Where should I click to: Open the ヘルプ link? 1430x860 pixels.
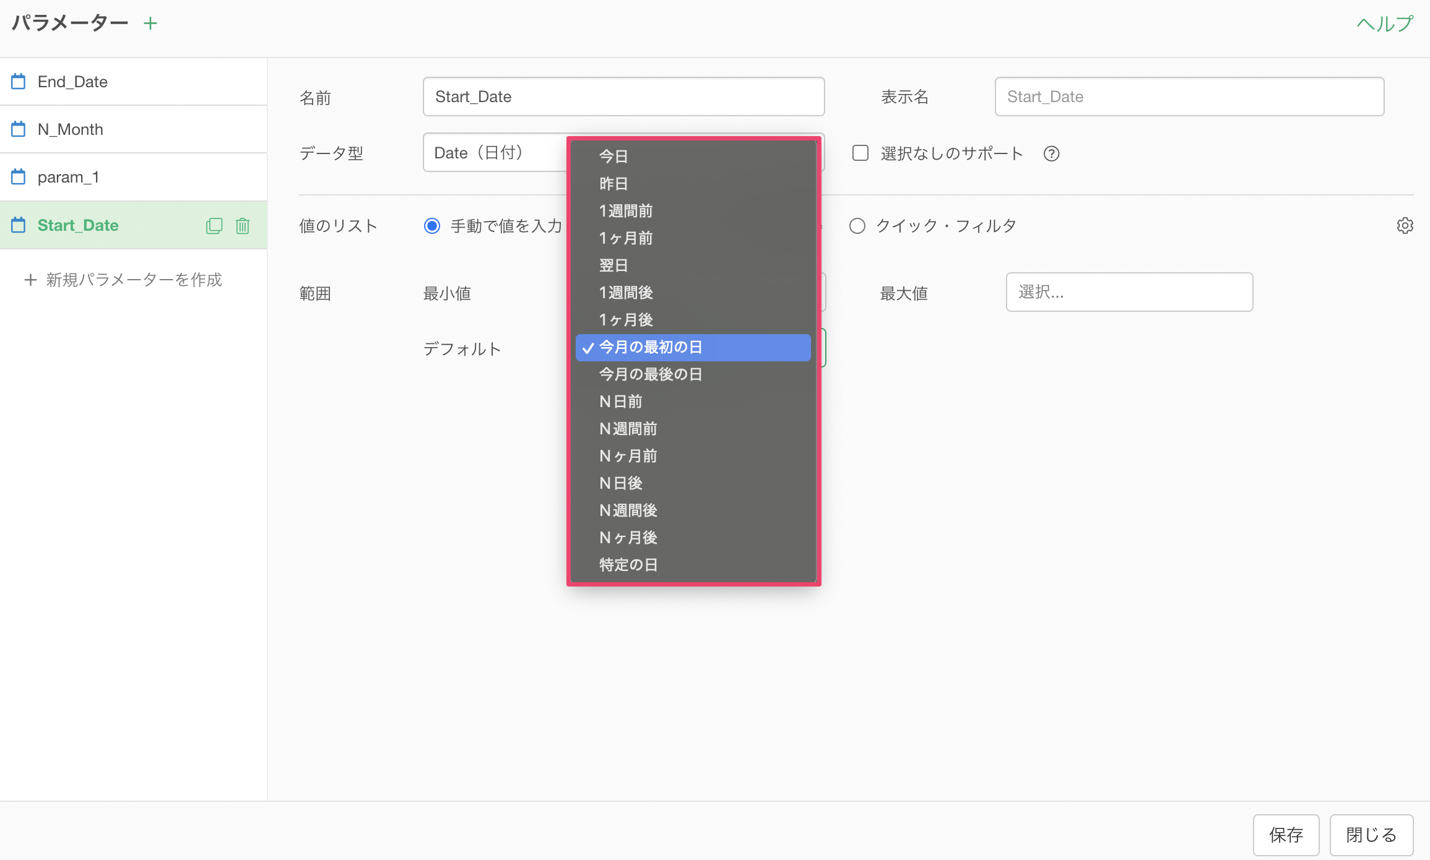pyautogui.click(x=1385, y=24)
